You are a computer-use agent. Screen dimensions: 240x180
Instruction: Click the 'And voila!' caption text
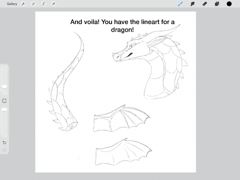(122, 25)
